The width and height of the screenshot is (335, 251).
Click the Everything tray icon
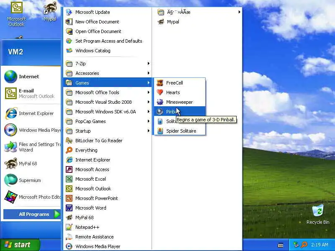[x=304, y=245]
